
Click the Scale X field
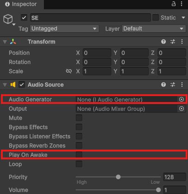pos(97,71)
